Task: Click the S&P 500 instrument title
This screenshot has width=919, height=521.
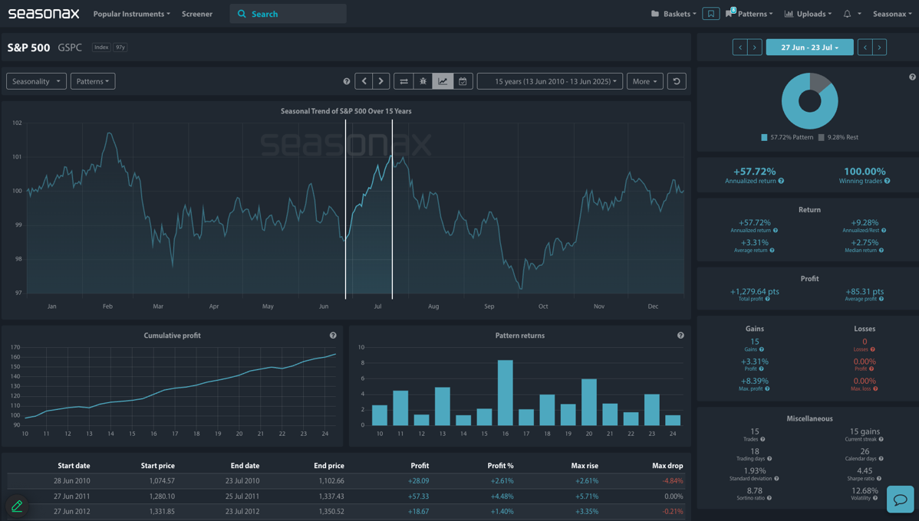Action: click(x=28, y=48)
